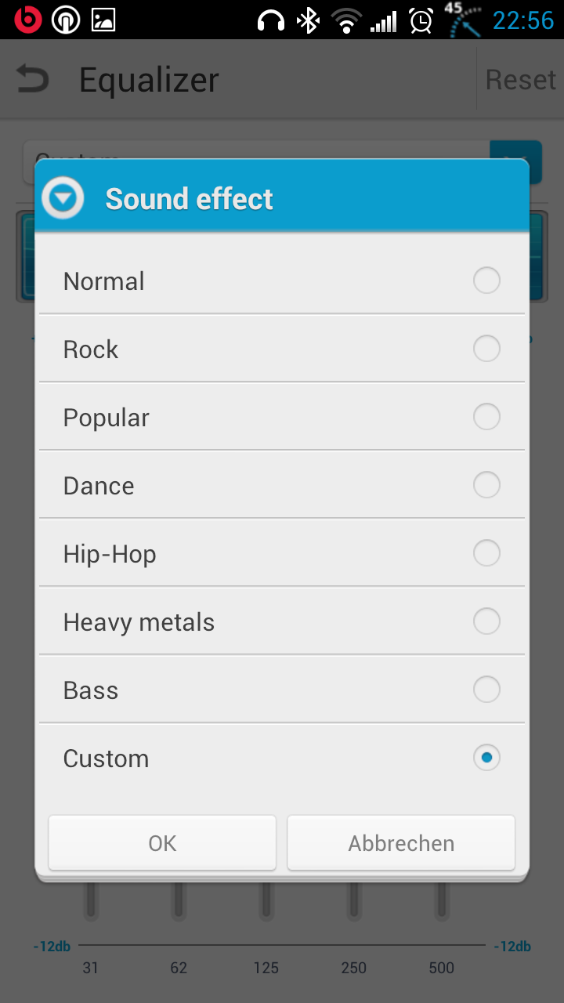Click the 125 Hz equalizer slider
The image size is (564, 1003).
pyautogui.click(x=266, y=901)
